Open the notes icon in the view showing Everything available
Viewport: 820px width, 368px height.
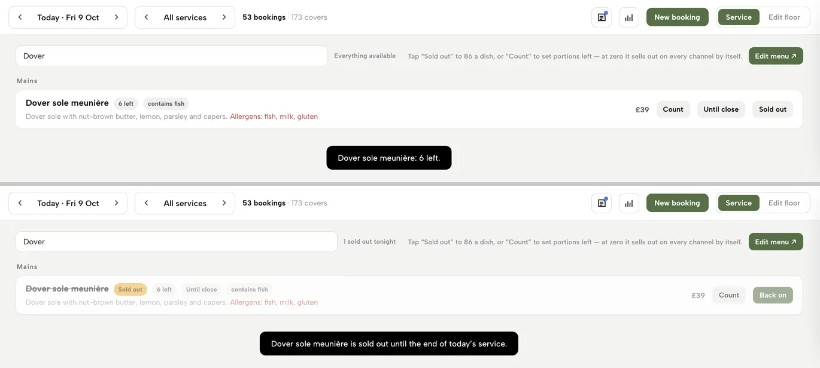coord(602,17)
